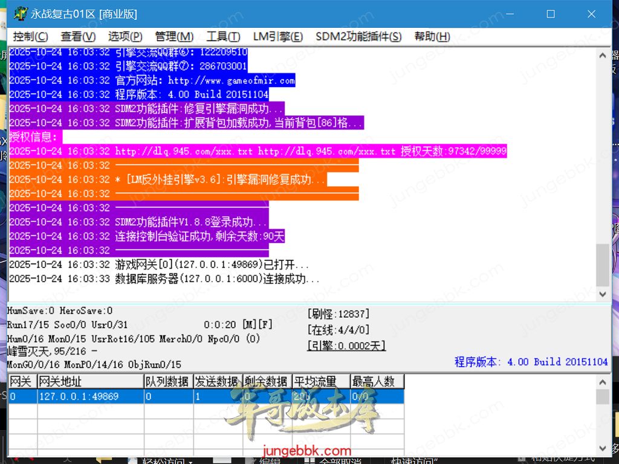The width and height of the screenshot is (619, 464).
Task: Open the 选项(P) menu
Action: coord(125,37)
